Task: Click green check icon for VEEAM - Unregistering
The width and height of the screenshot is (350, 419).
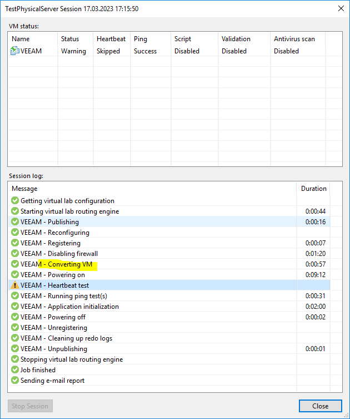Action: [15, 327]
